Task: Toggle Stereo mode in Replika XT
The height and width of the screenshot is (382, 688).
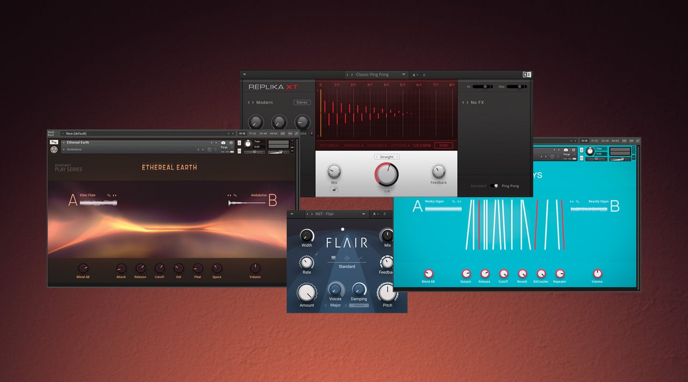Action: coord(302,102)
